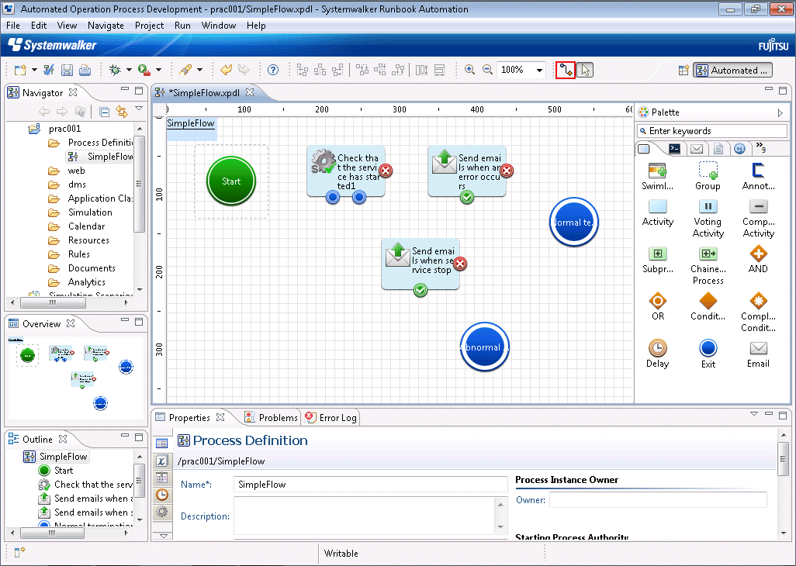Open the Window menu

(219, 26)
